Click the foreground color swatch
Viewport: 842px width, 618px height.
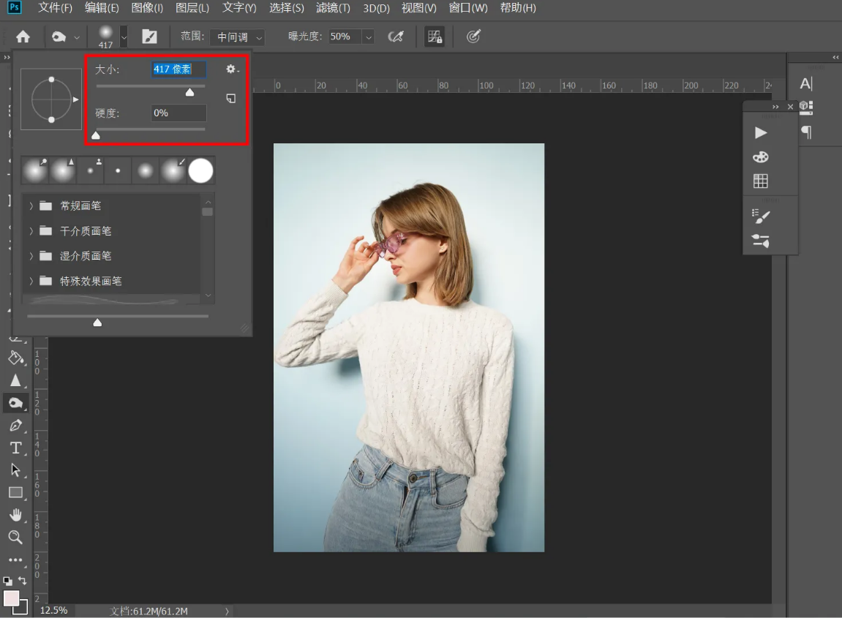coord(11,598)
